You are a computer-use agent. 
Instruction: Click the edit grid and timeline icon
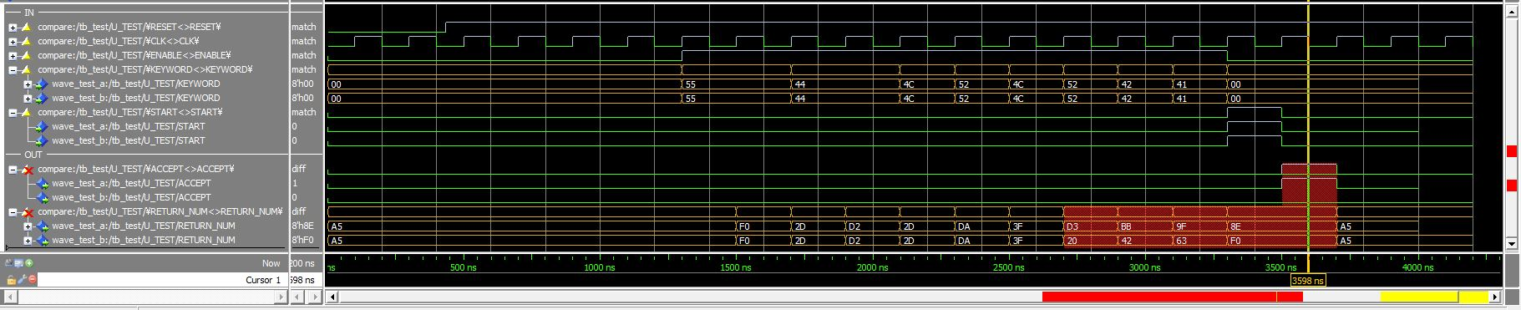click(x=18, y=262)
